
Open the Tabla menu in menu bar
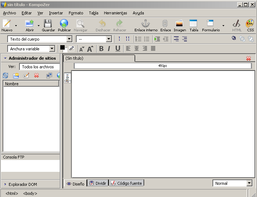(x=93, y=13)
